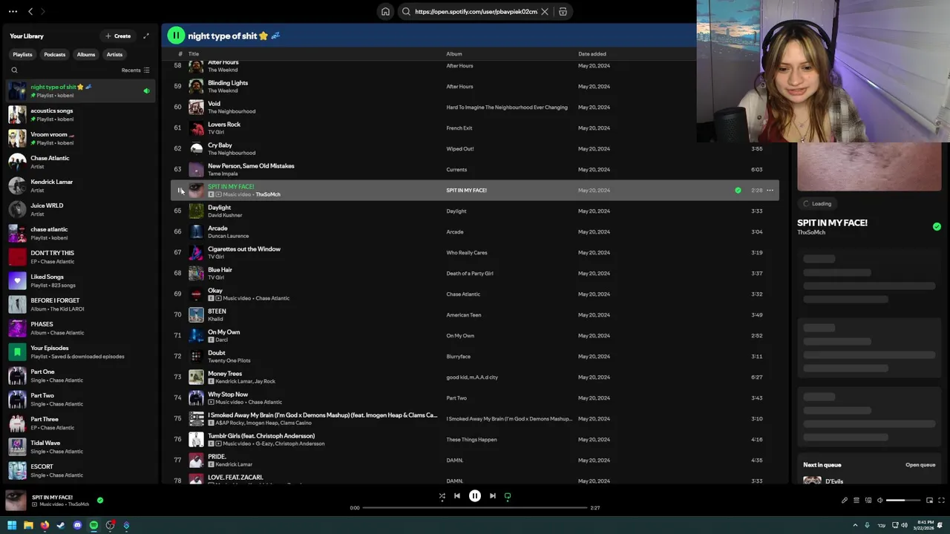Show hidden system tray icons chevron
This screenshot has height=534, width=950.
(854, 525)
